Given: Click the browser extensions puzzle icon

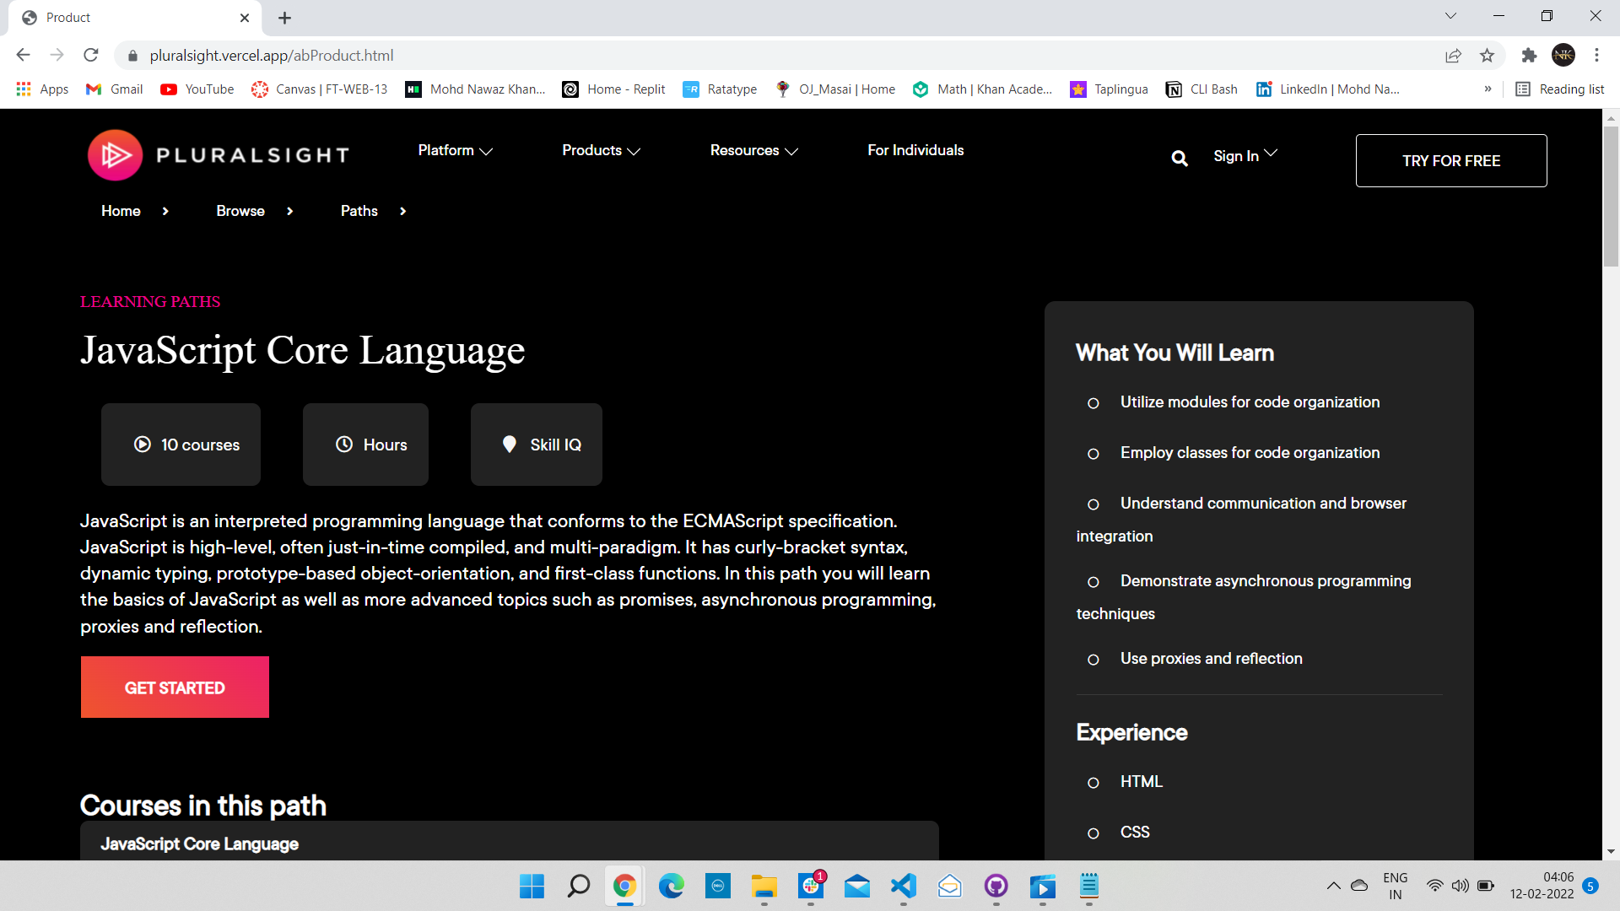Looking at the screenshot, I should coord(1529,55).
